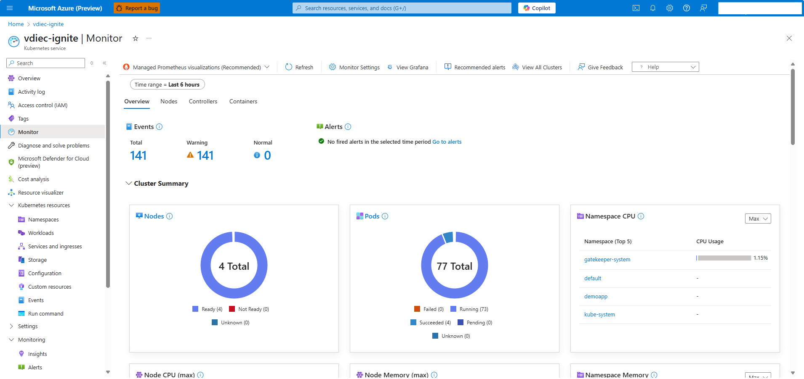Favorite vdiec-ignite with the star icon

[135, 38]
